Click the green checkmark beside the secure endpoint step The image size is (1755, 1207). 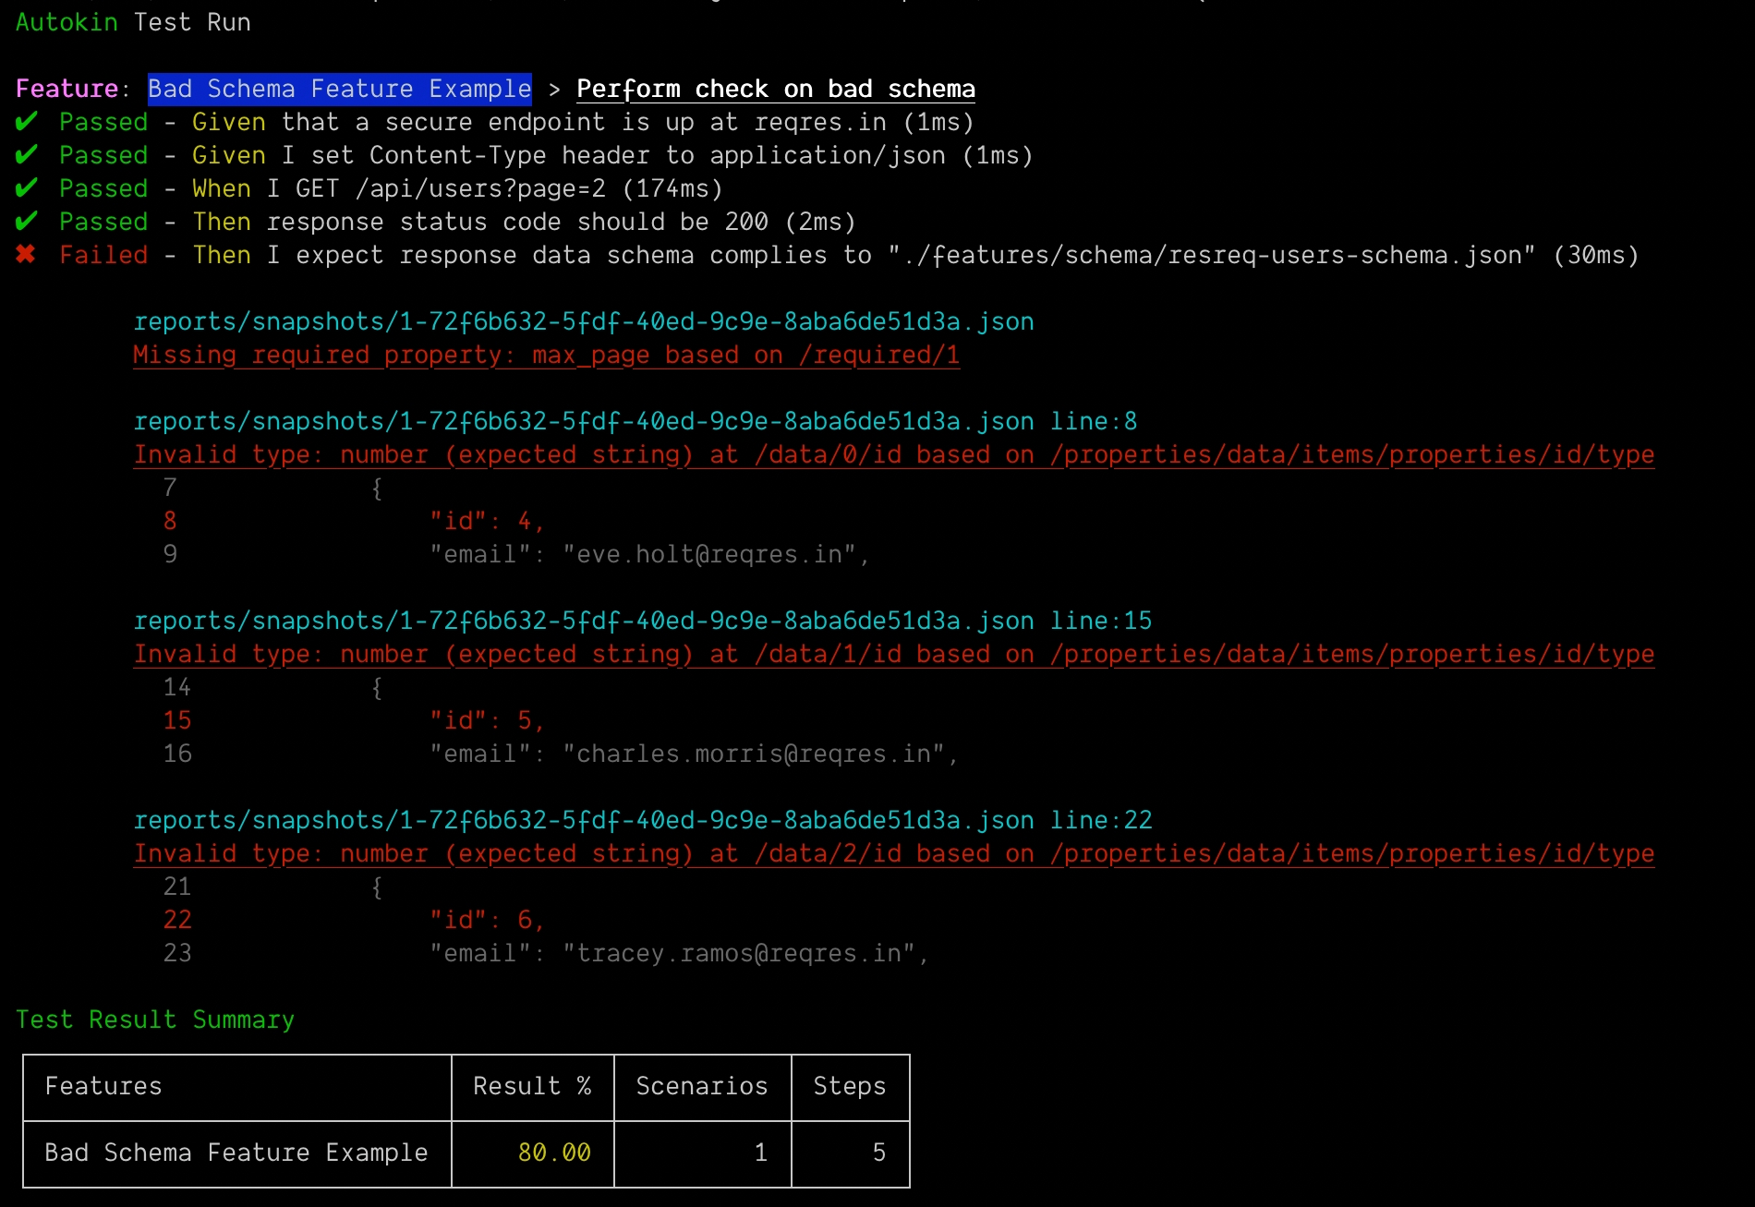27,122
